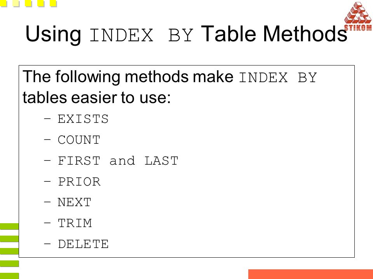Click the orange rectangle at bottom right
This screenshot has height=279, width=373.
coord(311,274)
